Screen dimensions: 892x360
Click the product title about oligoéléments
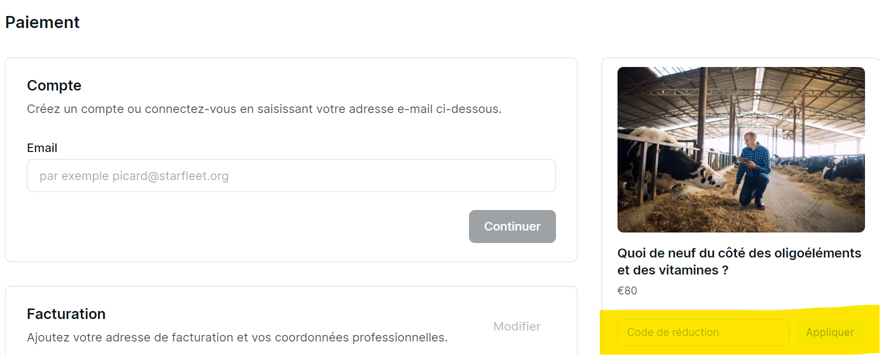click(x=739, y=253)
